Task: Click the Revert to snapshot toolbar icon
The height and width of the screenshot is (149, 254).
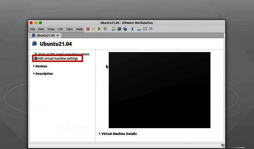Action: [119, 29]
